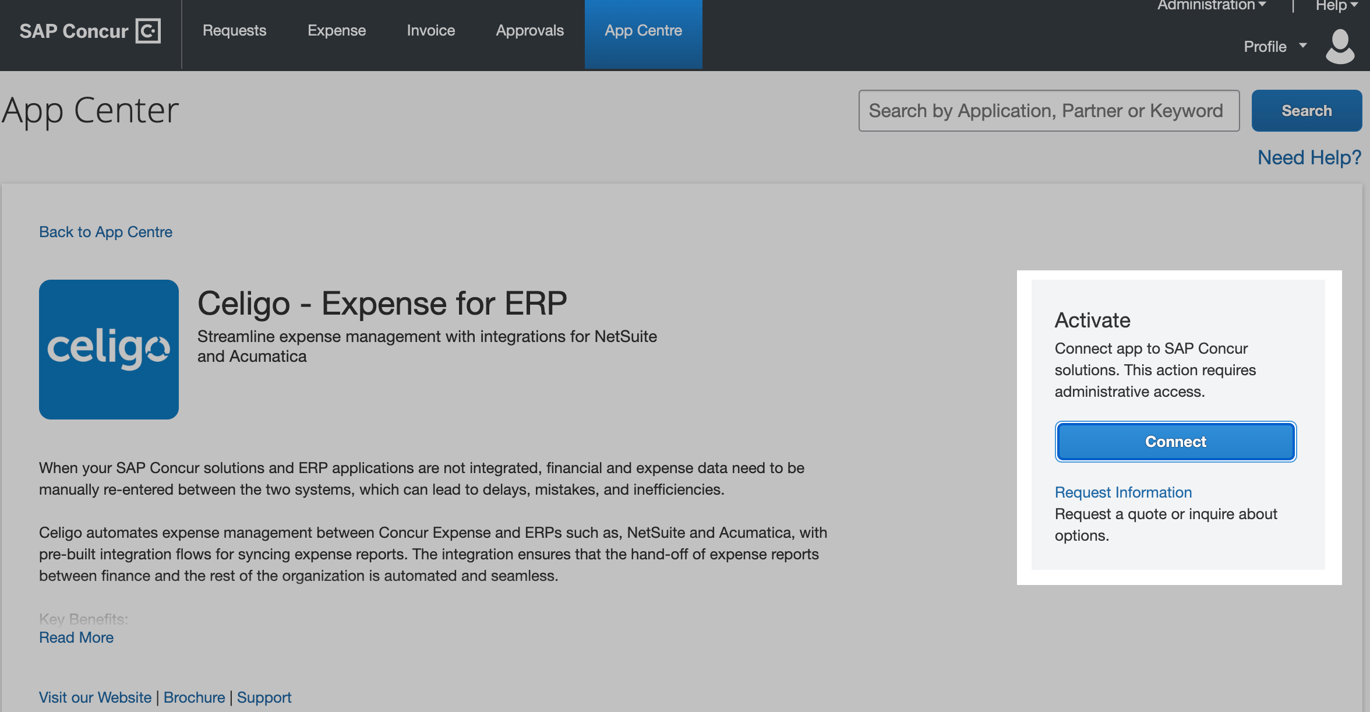Expand the Help dropdown menu
The height and width of the screenshot is (712, 1370).
(1336, 6)
